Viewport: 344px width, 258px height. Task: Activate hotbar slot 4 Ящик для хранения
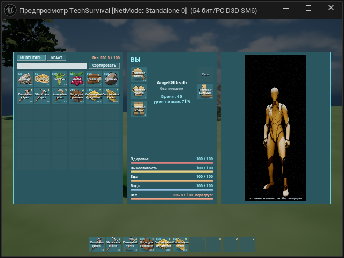coord(147,244)
